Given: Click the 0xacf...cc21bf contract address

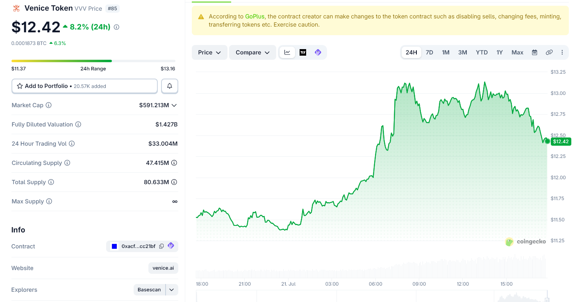Looking at the screenshot, I should (x=139, y=246).
